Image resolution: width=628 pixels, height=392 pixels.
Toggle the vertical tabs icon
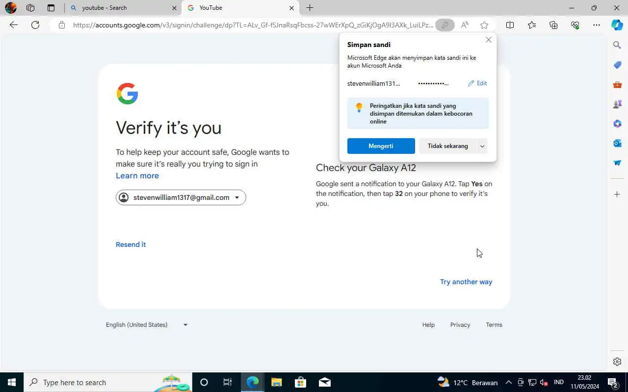point(51,8)
